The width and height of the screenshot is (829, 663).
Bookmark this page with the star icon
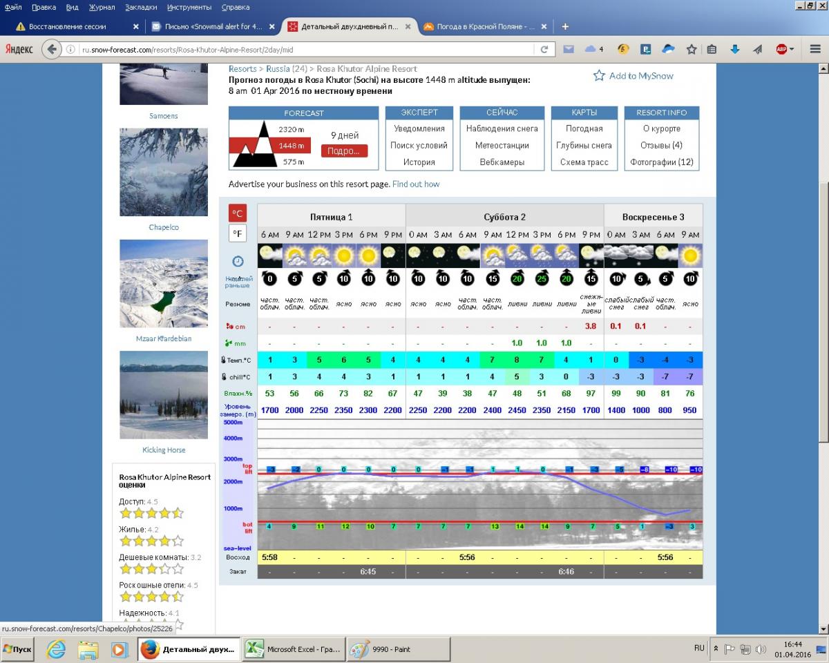[x=692, y=49]
